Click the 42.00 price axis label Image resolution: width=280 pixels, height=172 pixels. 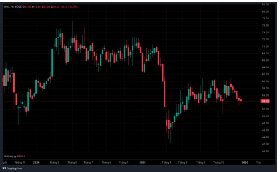tap(265, 144)
